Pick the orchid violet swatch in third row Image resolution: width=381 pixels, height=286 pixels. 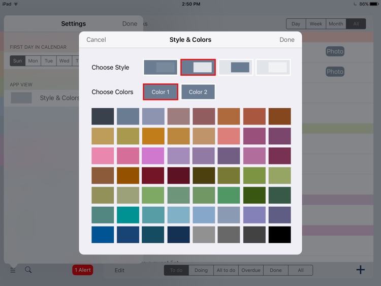pos(153,156)
